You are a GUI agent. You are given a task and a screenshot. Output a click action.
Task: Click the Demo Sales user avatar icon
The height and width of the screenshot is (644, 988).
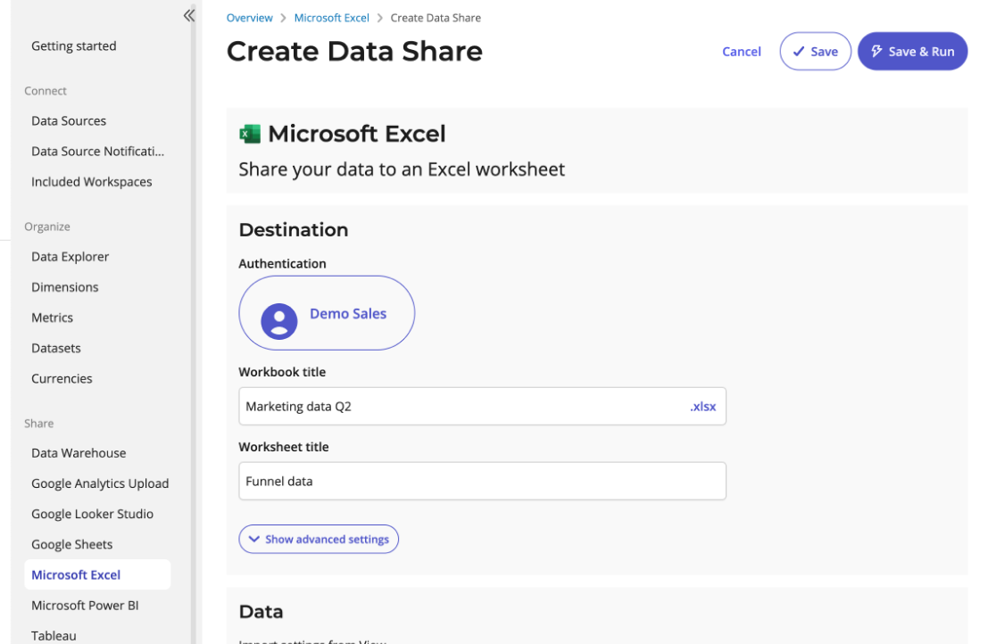tap(279, 321)
